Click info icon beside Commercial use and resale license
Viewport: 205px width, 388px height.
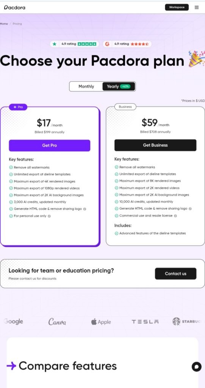(175, 216)
